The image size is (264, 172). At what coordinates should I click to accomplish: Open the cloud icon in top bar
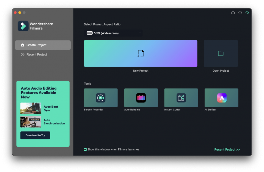[x=233, y=13]
